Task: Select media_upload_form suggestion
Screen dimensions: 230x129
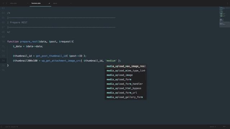Action: pos(126,80)
